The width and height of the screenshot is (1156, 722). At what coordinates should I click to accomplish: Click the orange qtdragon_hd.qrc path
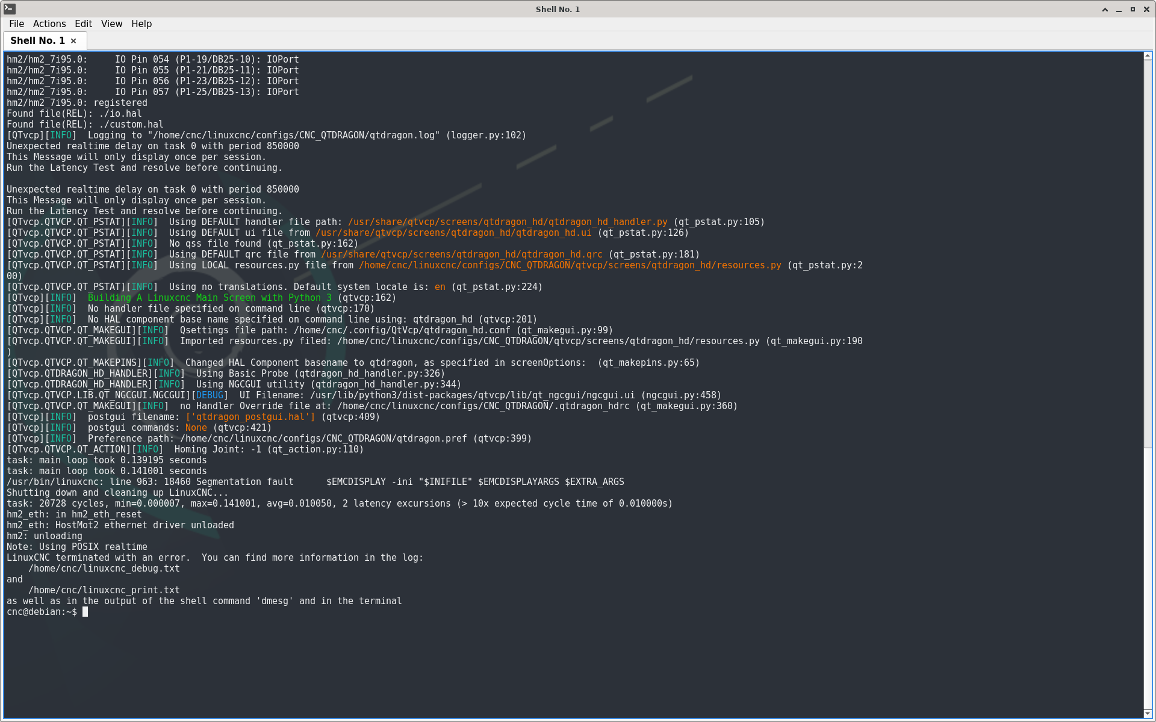click(x=462, y=255)
